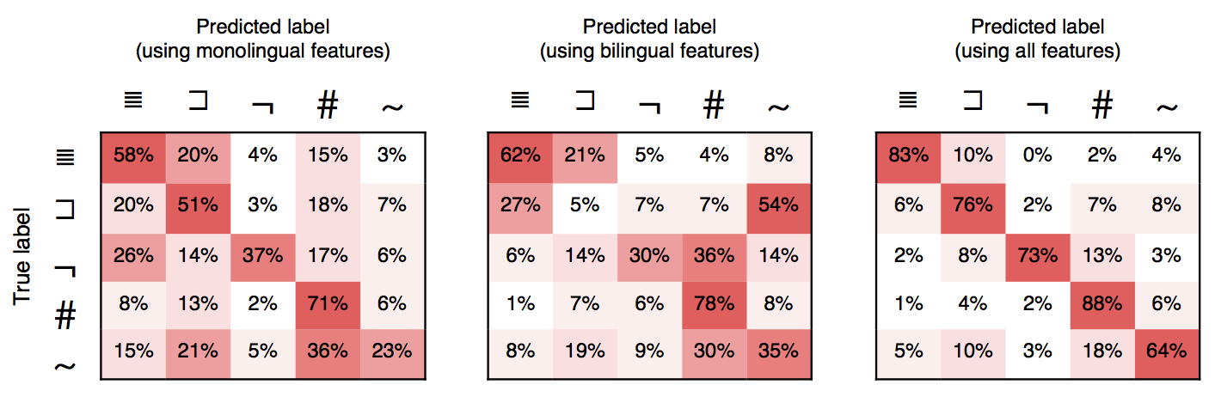1215x397 pixels.
Task: Click the vertical 'True label' axis text
Action: click(22, 254)
